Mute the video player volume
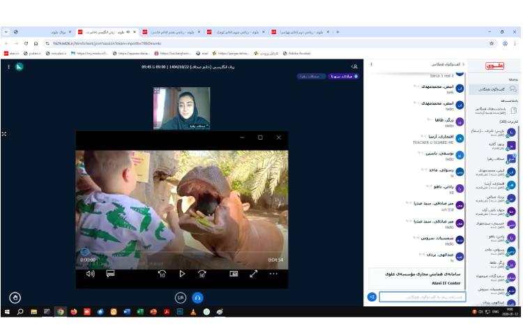The height and width of the screenshot is (335, 523). (x=90, y=274)
